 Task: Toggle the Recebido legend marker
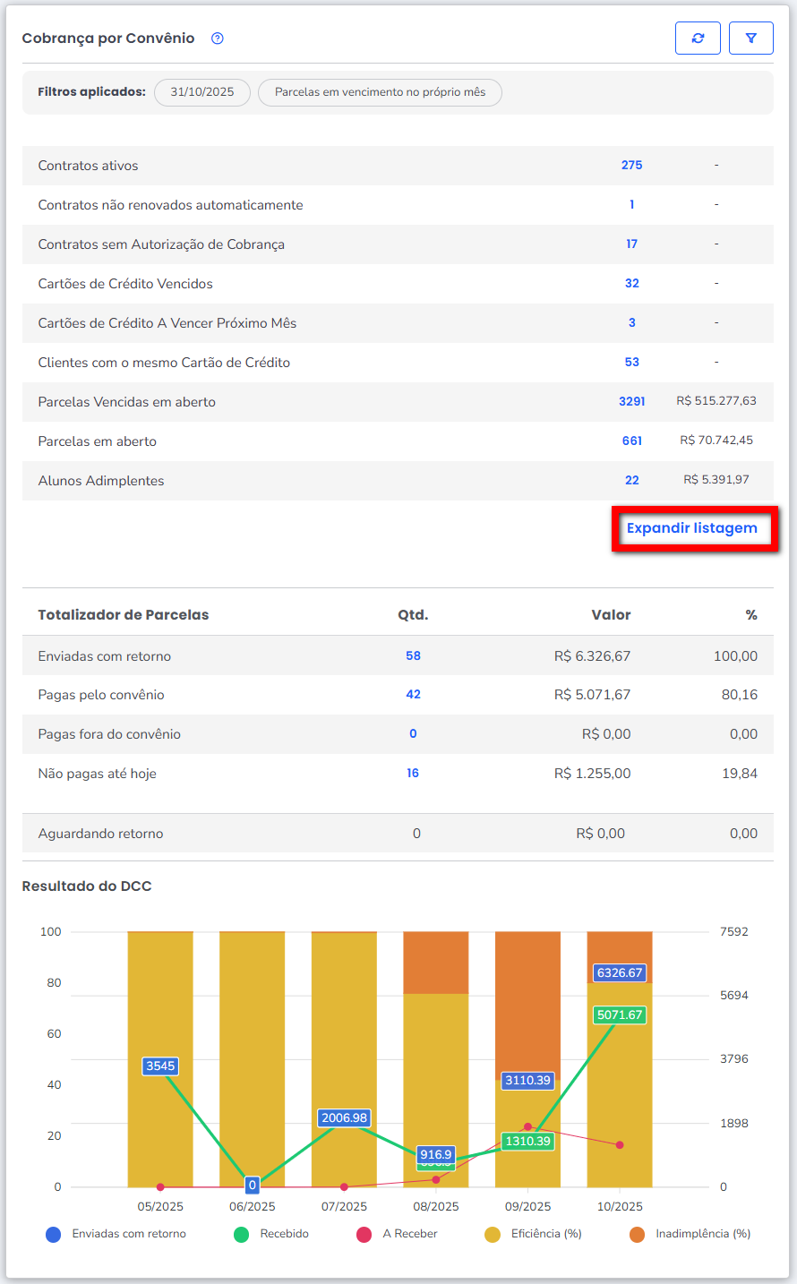click(x=241, y=1235)
